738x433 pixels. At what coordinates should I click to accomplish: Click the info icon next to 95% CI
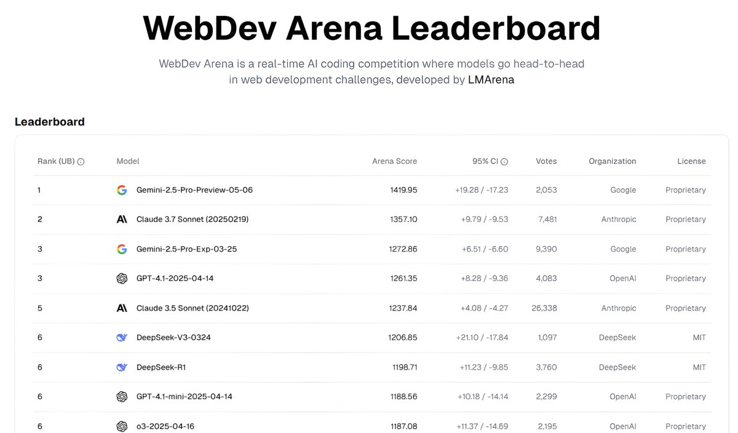click(504, 162)
